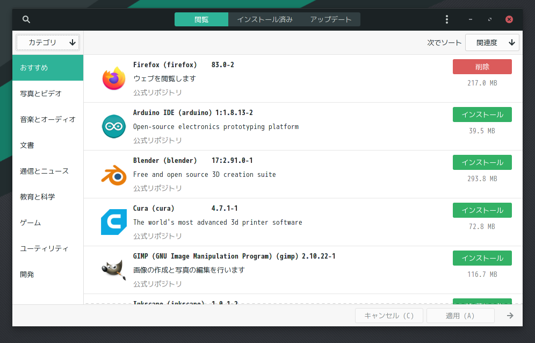
Task: Minimize the package manager window
Action: tap(471, 19)
